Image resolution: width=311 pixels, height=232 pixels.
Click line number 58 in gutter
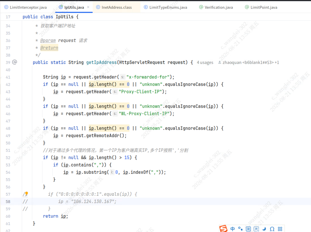(8, 202)
